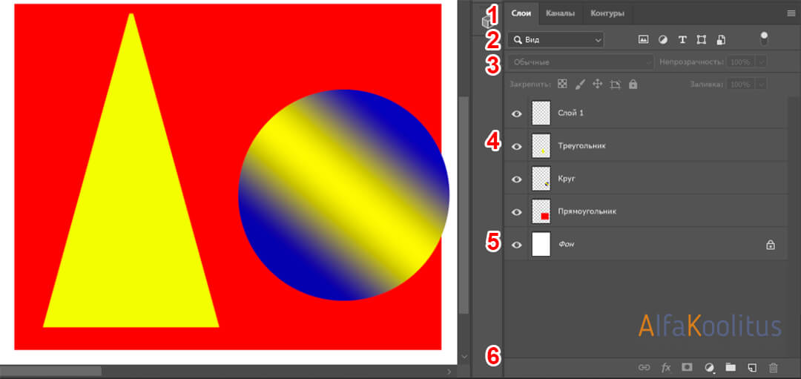This screenshot has width=801, height=379.
Task: Filter layers by type (T icon)
Action: point(682,39)
